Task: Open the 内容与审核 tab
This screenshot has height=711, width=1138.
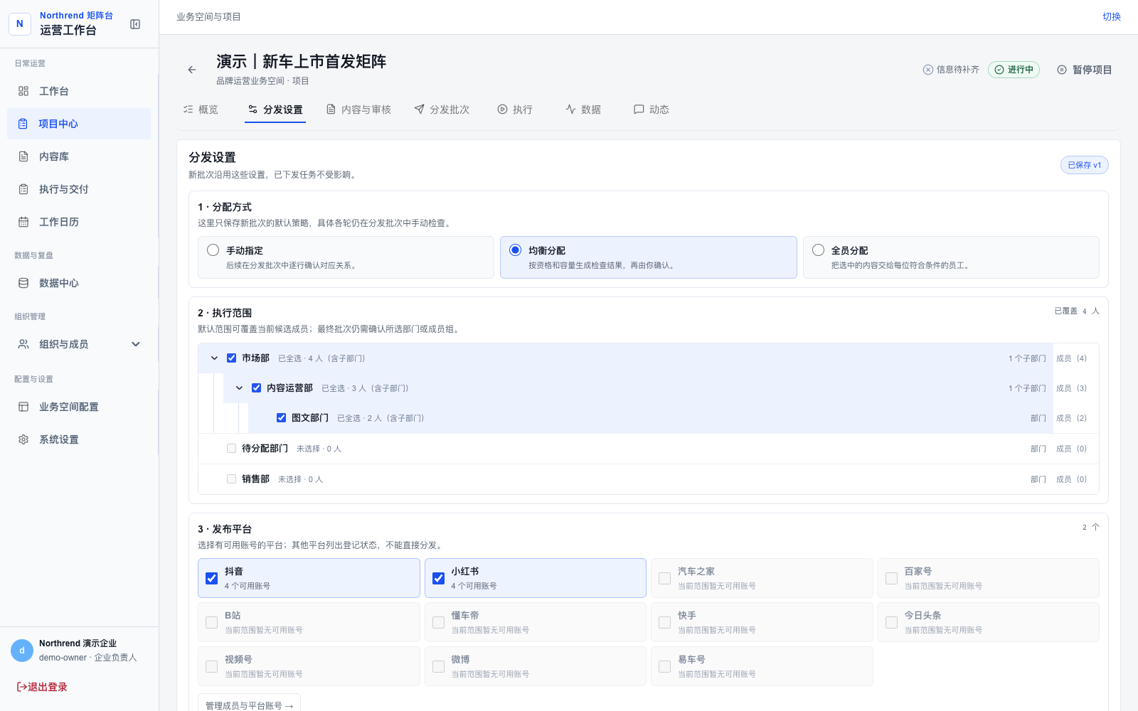Action: (358, 109)
